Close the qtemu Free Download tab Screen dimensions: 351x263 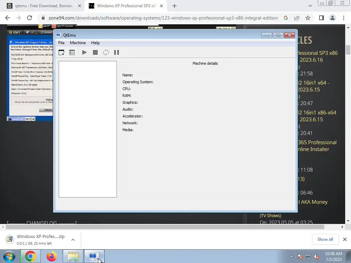(80, 6)
